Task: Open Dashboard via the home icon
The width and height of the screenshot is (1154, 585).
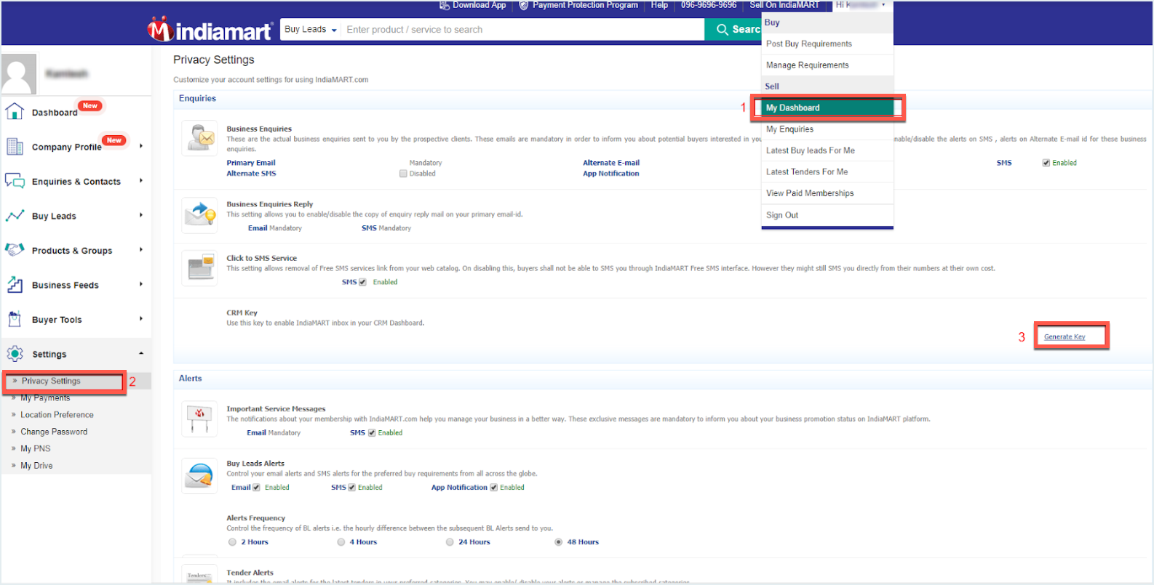Action: tap(15, 112)
